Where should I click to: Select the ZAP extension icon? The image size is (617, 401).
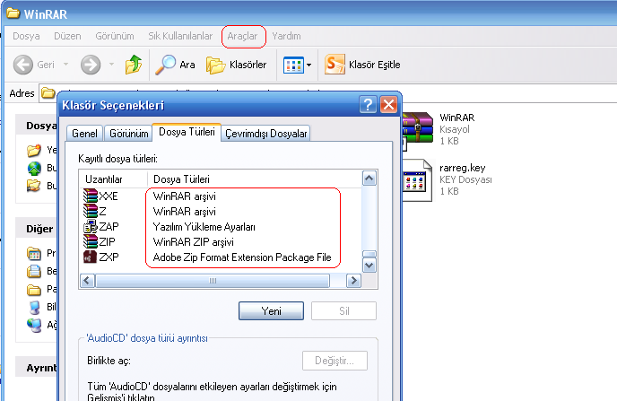coord(90,227)
